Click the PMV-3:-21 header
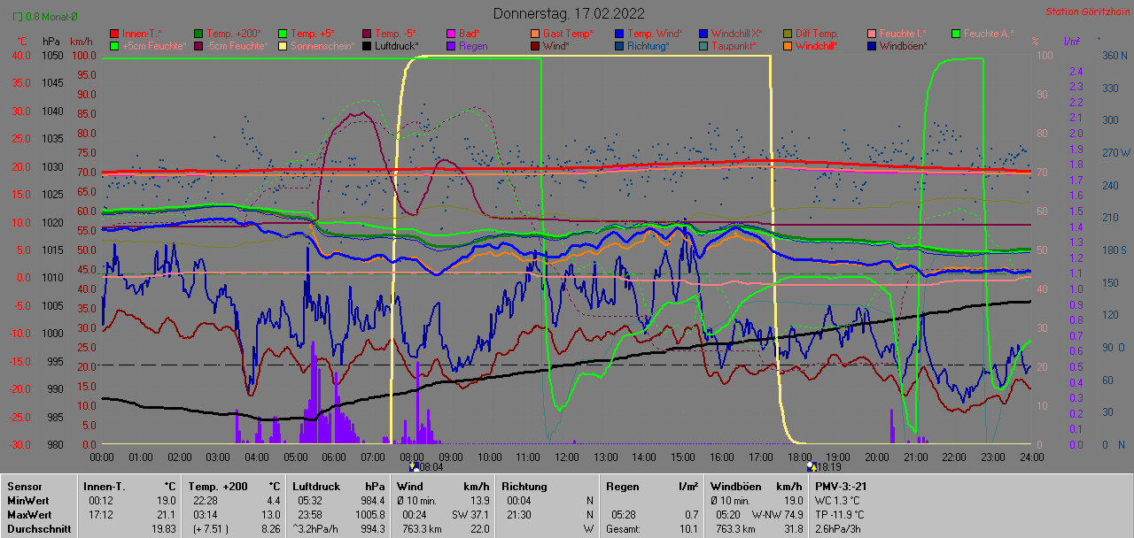The height and width of the screenshot is (538, 1134). pos(843,487)
